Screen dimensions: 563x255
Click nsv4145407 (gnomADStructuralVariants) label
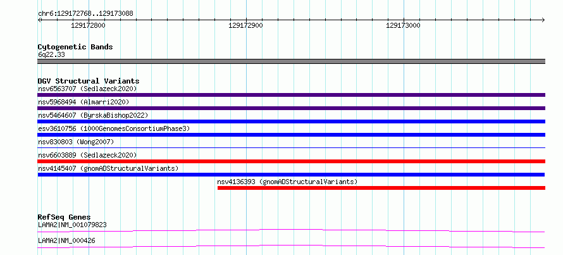108,168
